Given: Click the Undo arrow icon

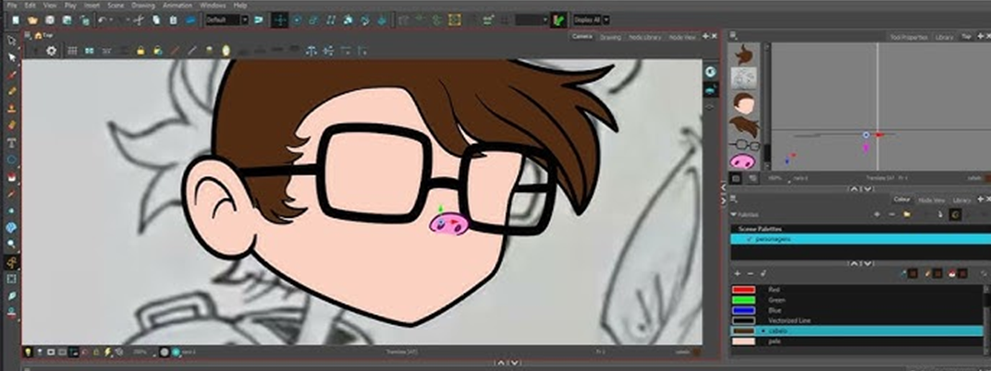Looking at the screenshot, I should point(103,20).
